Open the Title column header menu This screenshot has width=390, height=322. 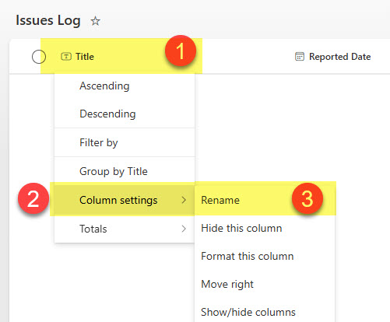85,57
